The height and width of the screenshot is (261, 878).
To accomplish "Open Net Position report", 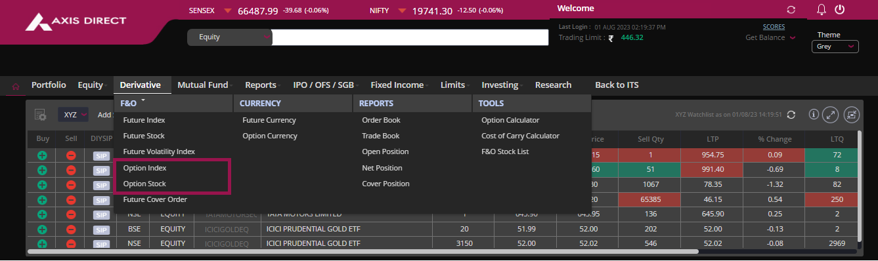I will click(382, 169).
